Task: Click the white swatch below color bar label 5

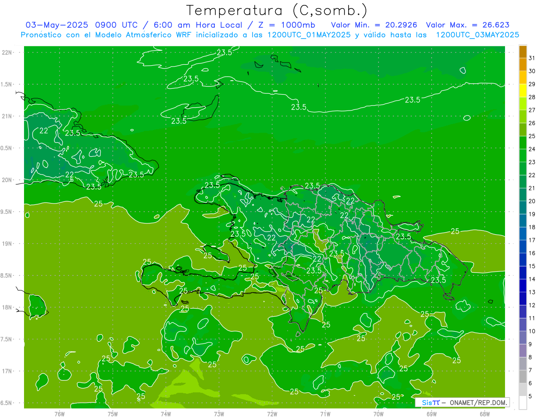Action: [x=523, y=403]
